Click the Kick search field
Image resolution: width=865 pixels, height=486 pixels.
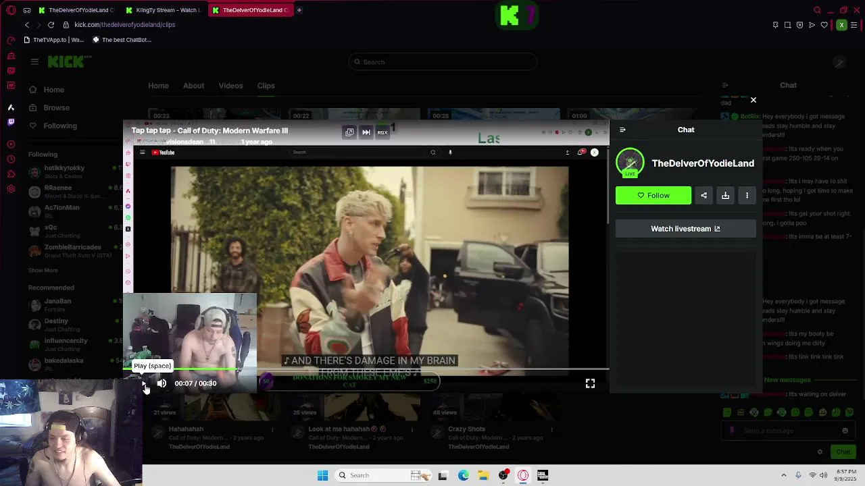click(x=443, y=62)
